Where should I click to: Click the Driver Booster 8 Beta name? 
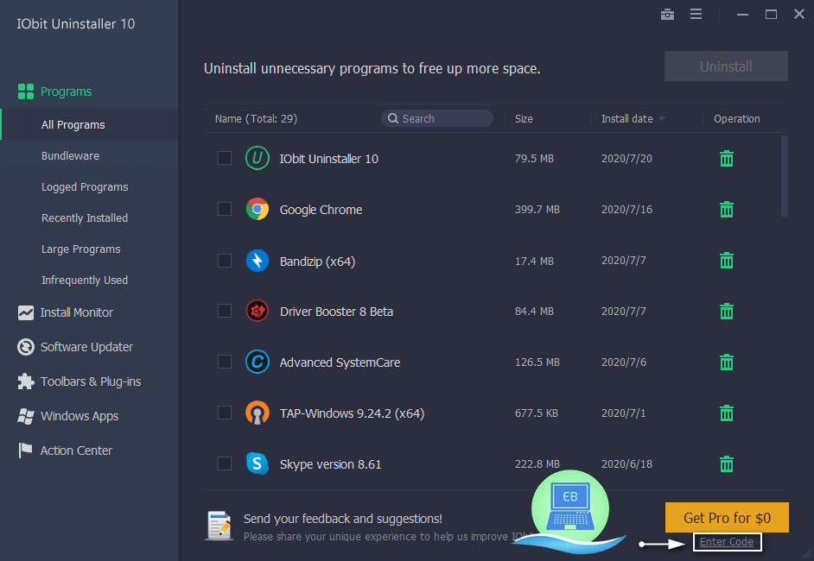336,312
